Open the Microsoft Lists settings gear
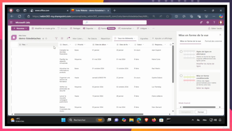This screenshot has height=131, width=232. (x=208, y=23)
